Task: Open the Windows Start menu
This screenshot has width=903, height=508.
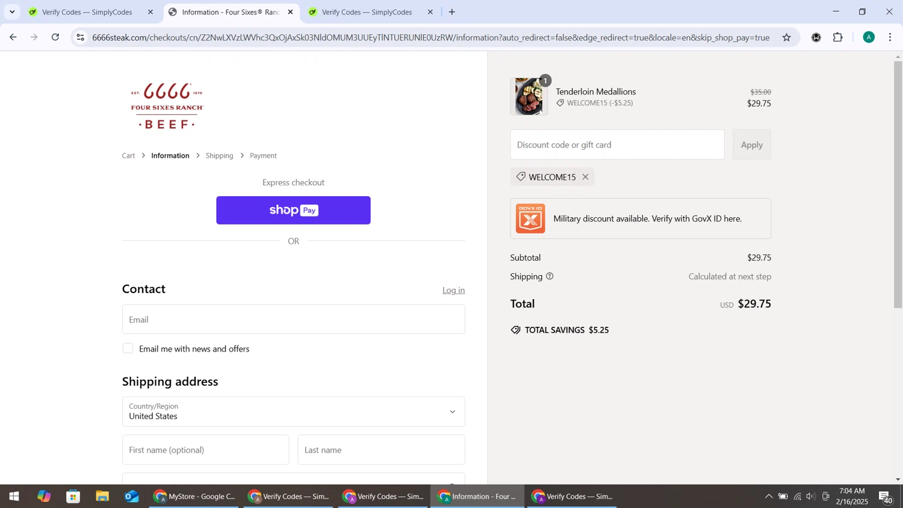Action: [x=13, y=497]
